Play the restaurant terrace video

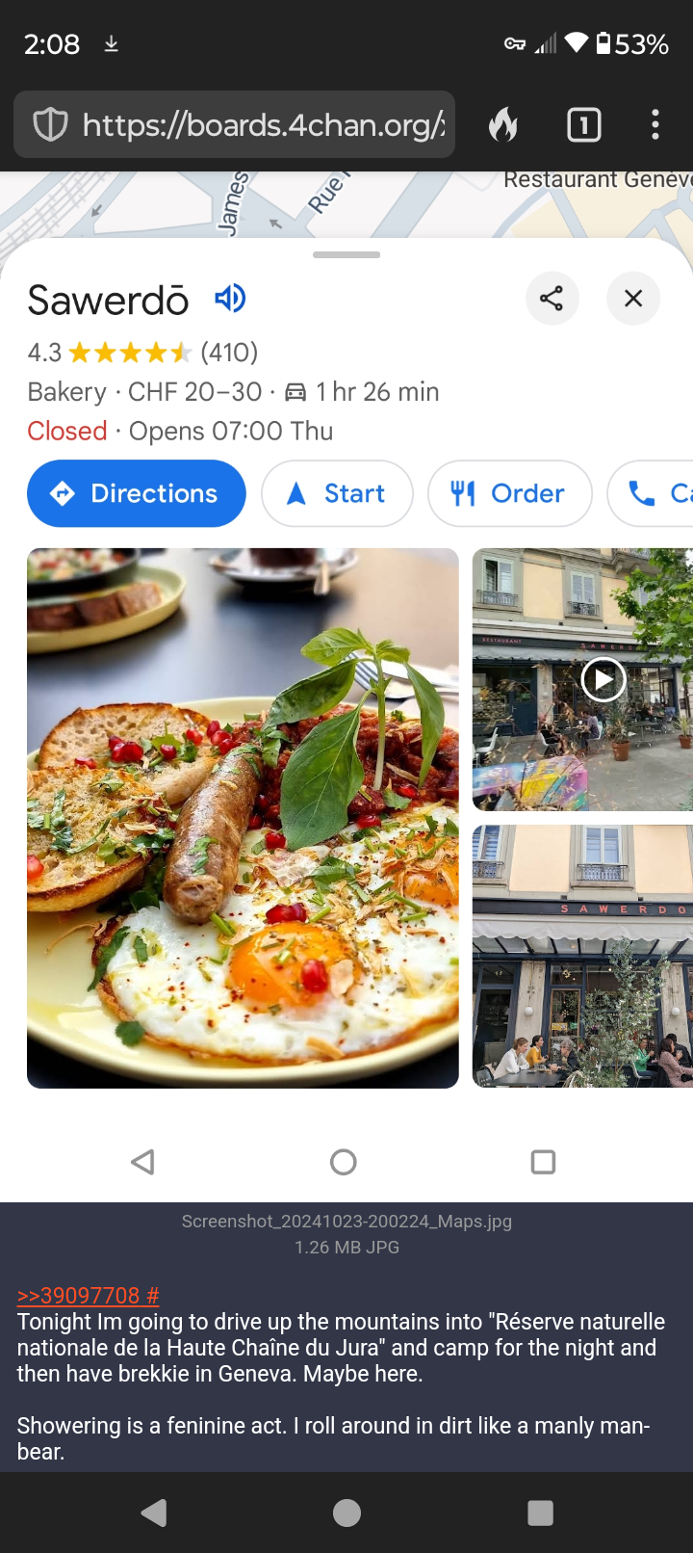point(603,680)
